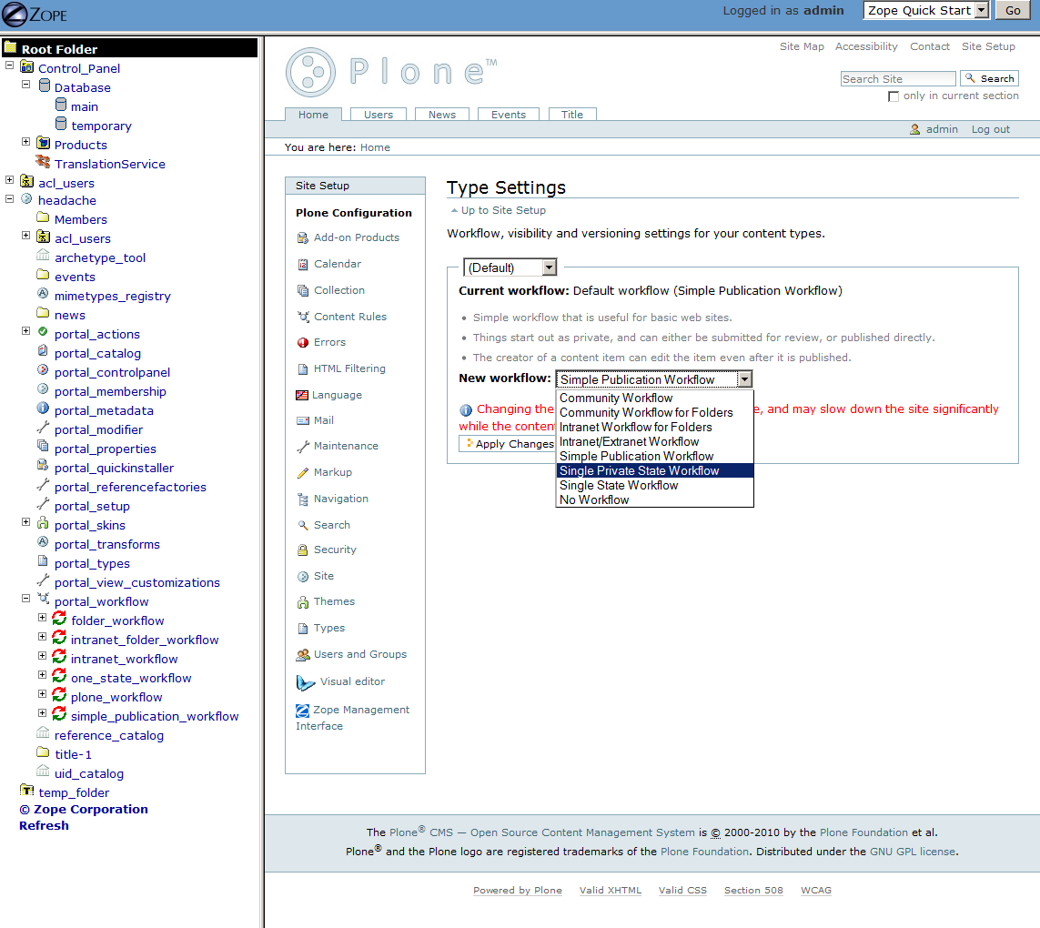This screenshot has width=1040, height=928.
Task: Toggle the only in current section checkbox
Action: (894, 96)
